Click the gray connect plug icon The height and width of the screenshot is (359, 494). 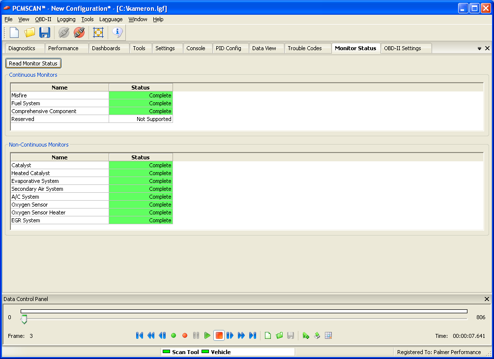click(x=63, y=32)
